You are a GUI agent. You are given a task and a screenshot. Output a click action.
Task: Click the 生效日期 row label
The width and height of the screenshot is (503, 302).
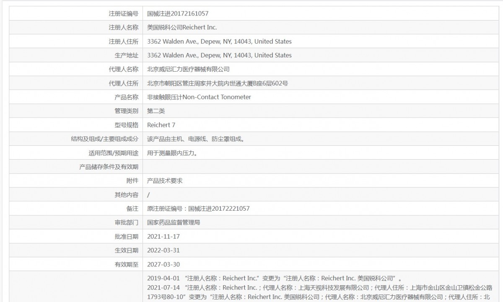point(126,250)
